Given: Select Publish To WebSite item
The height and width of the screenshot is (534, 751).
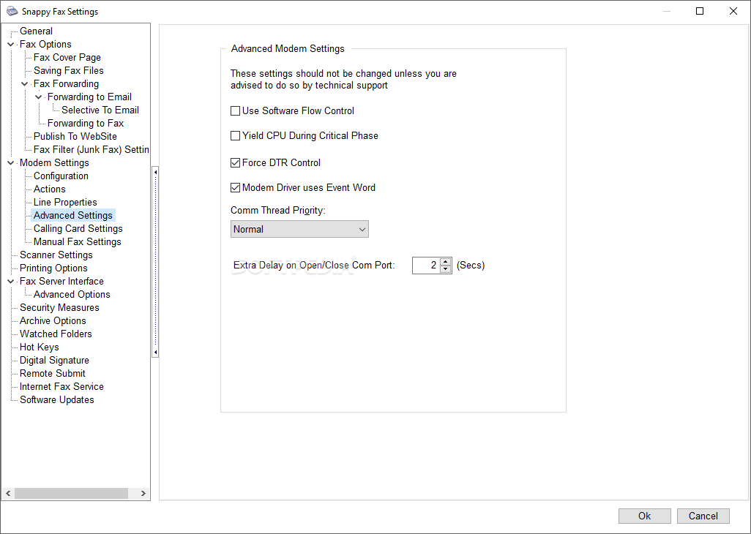Looking at the screenshot, I should [x=75, y=136].
